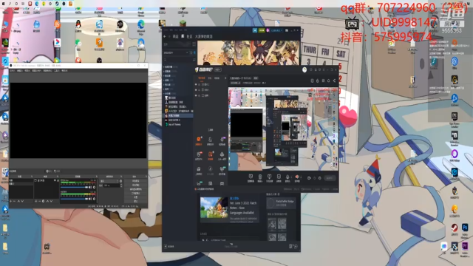Move source up arrow in OBS sources

point(47,201)
